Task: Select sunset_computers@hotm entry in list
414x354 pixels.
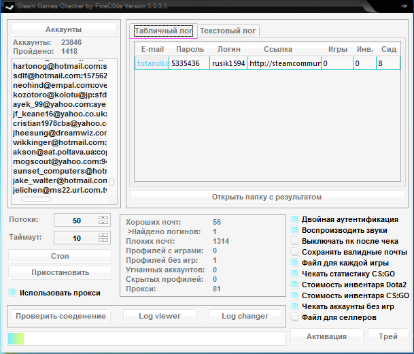Action: 60,171
